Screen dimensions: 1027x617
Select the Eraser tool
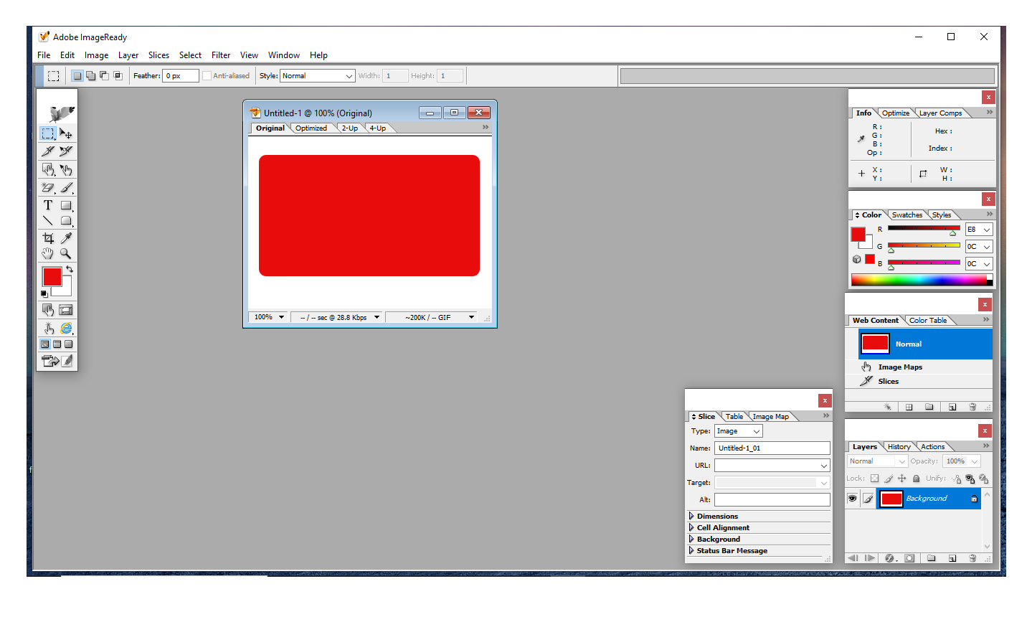48,188
